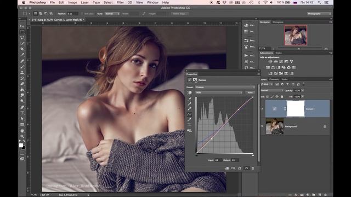This screenshot has height=197, width=351.
Task: Select the Horizontal Type tool
Action: (x=22, y=113)
